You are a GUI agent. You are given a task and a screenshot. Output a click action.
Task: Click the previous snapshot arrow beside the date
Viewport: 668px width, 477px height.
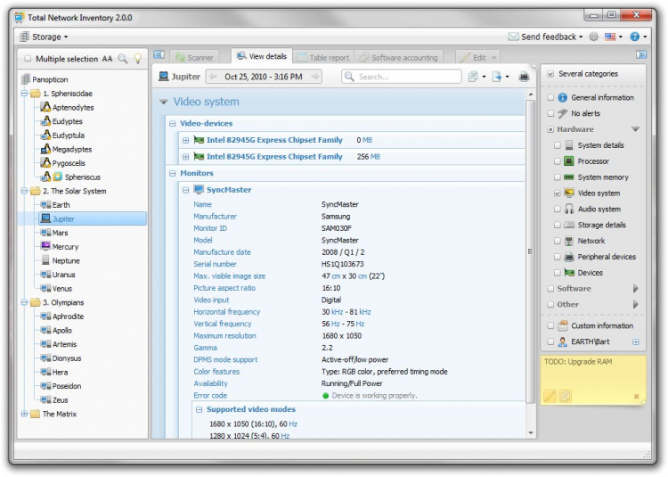click(x=214, y=77)
